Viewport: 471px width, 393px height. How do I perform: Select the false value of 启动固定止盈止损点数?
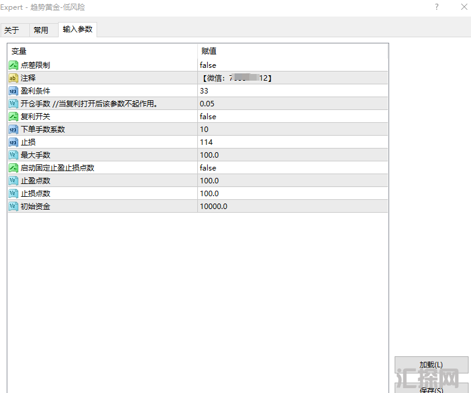[x=208, y=168]
